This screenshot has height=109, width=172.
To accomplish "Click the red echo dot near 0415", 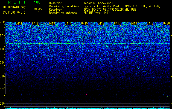I will click(87, 95).
